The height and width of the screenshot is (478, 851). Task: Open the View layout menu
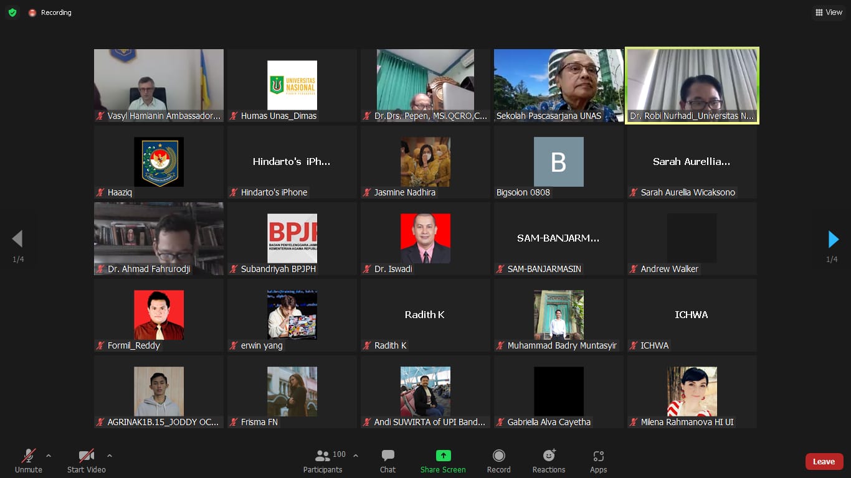(829, 12)
